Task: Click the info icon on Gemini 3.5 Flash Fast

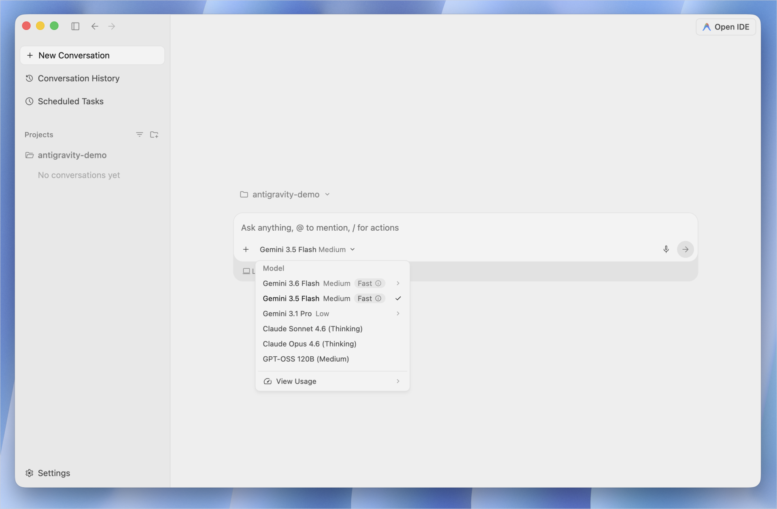Action: [378, 299]
